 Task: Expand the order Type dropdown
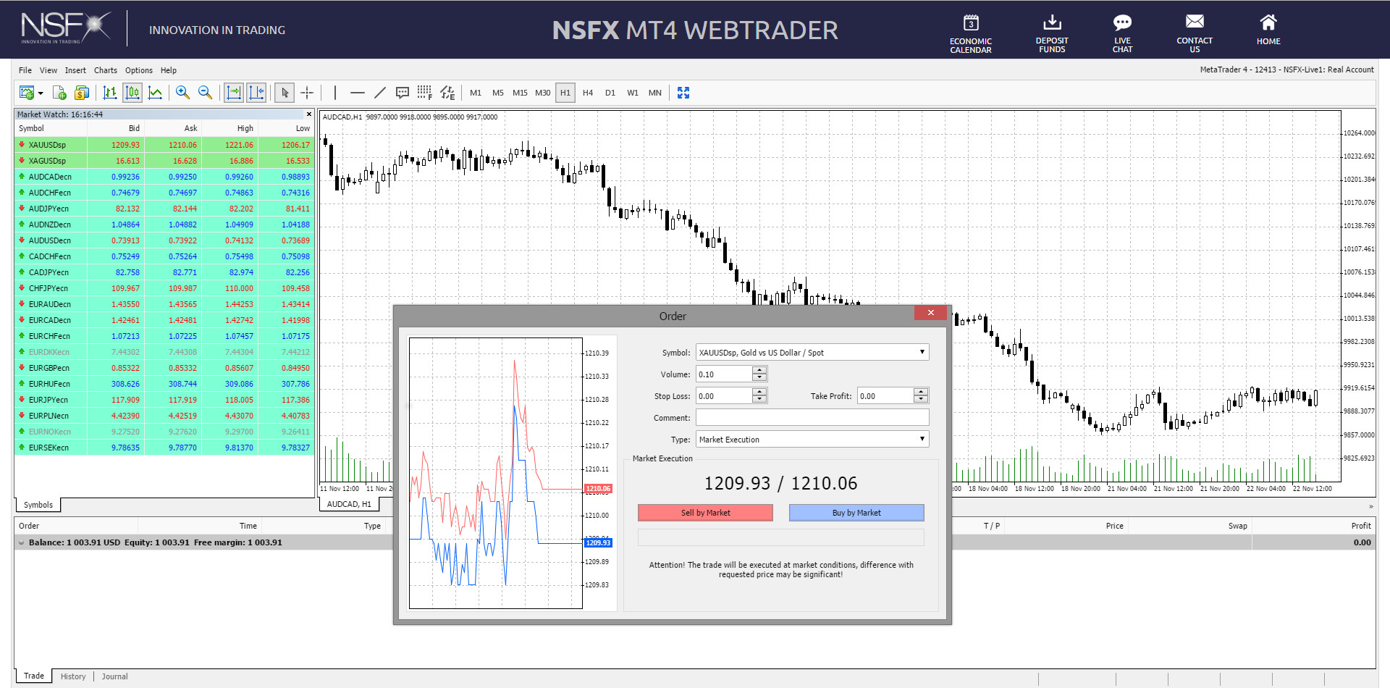pyautogui.click(x=922, y=440)
